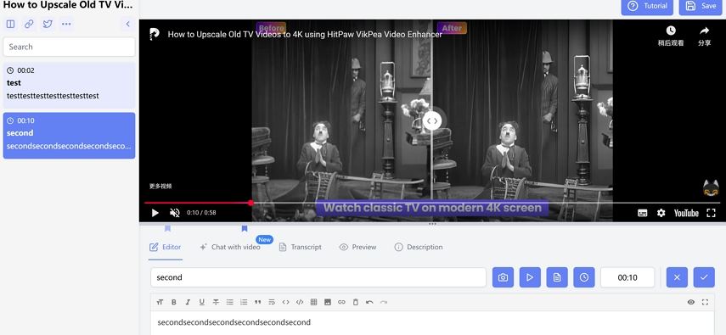The height and width of the screenshot is (335, 726).
Task: Open the video on YouTube logo
Action: pos(686,213)
